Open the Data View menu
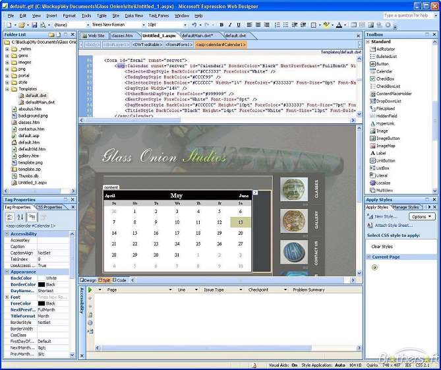This screenshot has height=370, width=441. pos(134,16)
